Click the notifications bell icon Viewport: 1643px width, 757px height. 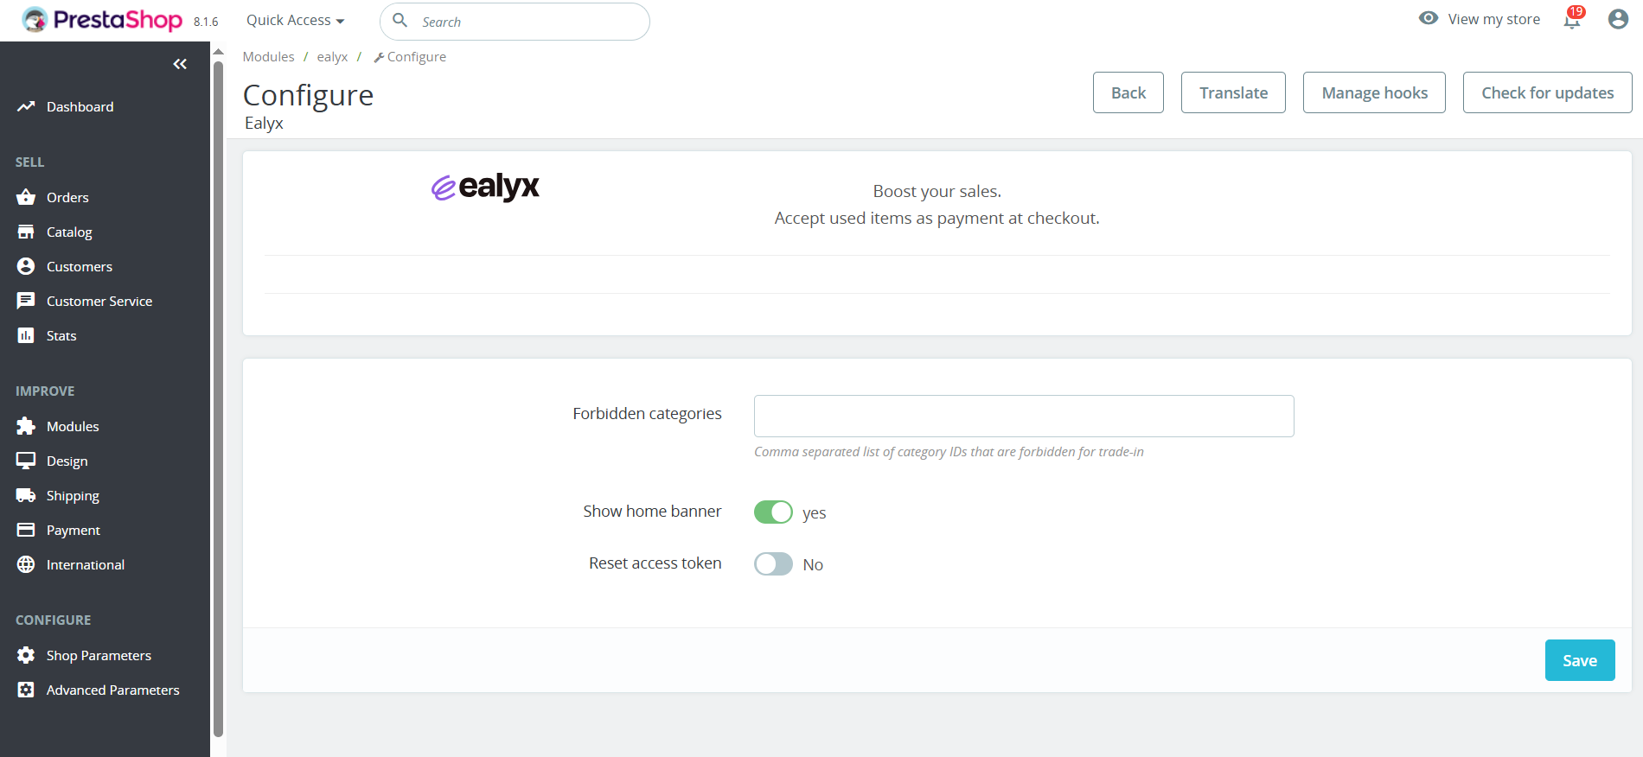click(1572, 20)
